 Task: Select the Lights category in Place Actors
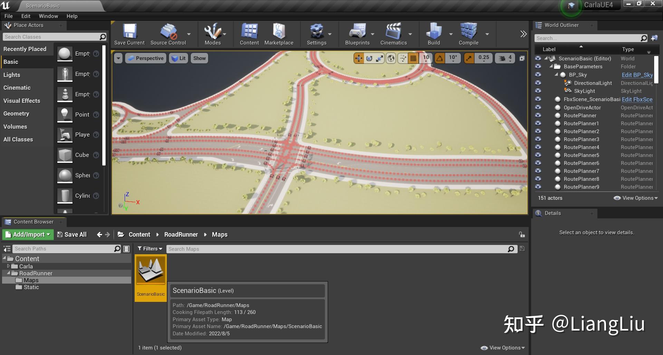tap(27, 75)
